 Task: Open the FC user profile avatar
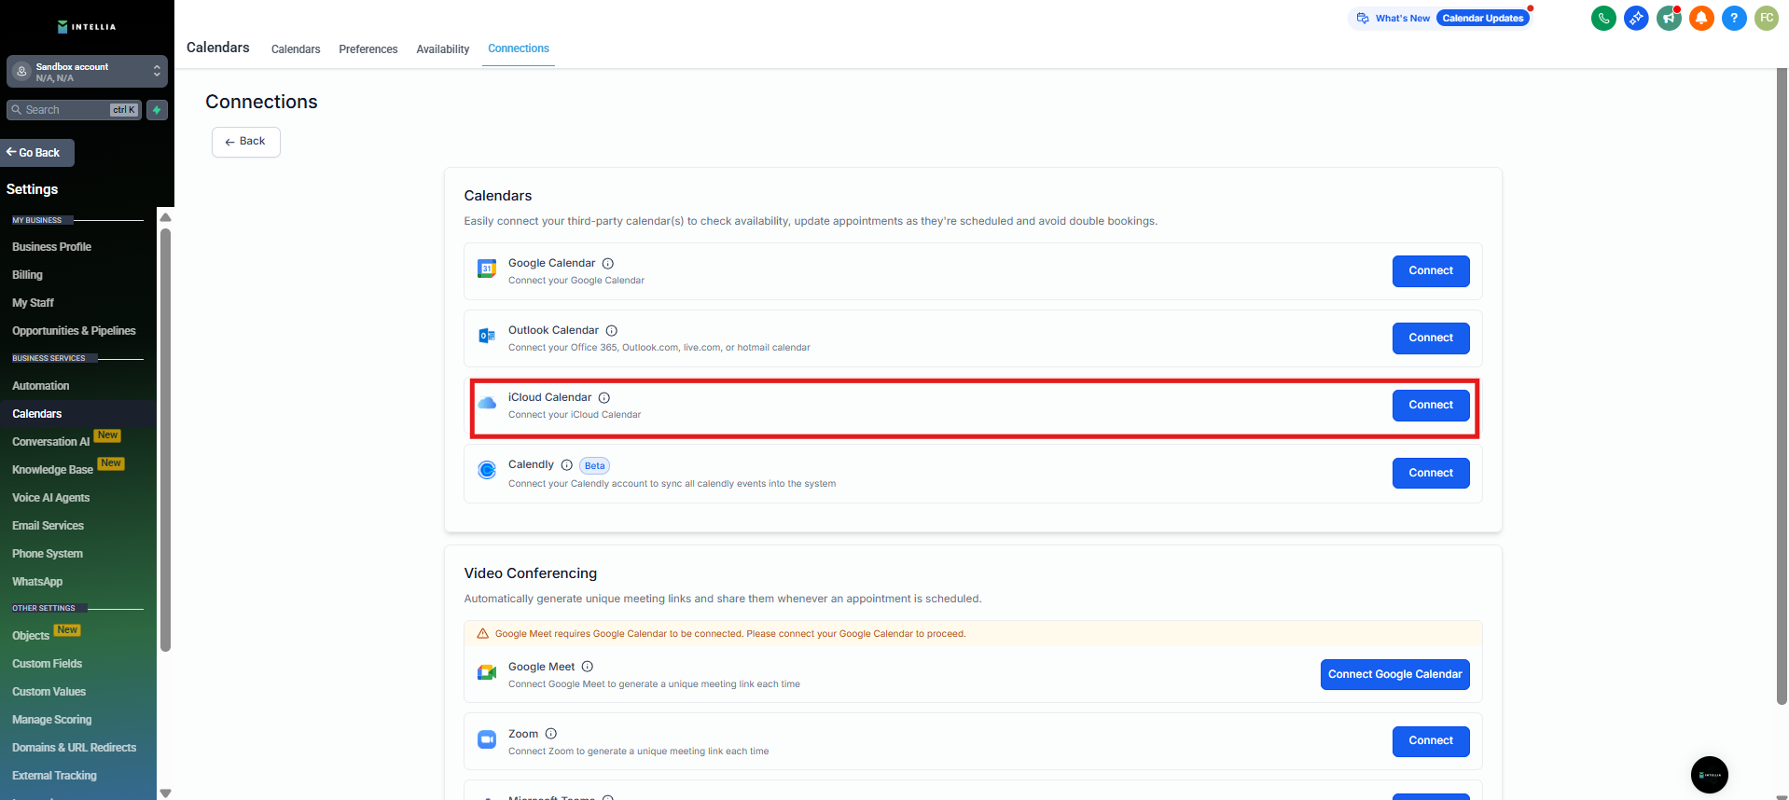coord(1767,18)
